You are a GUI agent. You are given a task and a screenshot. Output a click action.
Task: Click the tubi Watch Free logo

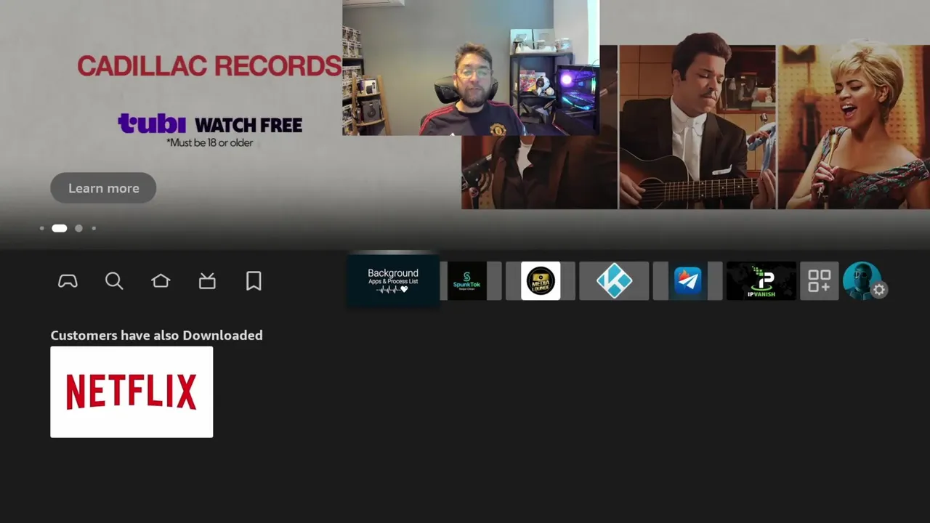[210, 124]
